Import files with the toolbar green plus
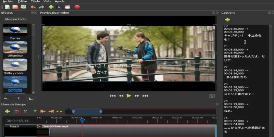The image size is (274, 137). click(x=51, y=7)
